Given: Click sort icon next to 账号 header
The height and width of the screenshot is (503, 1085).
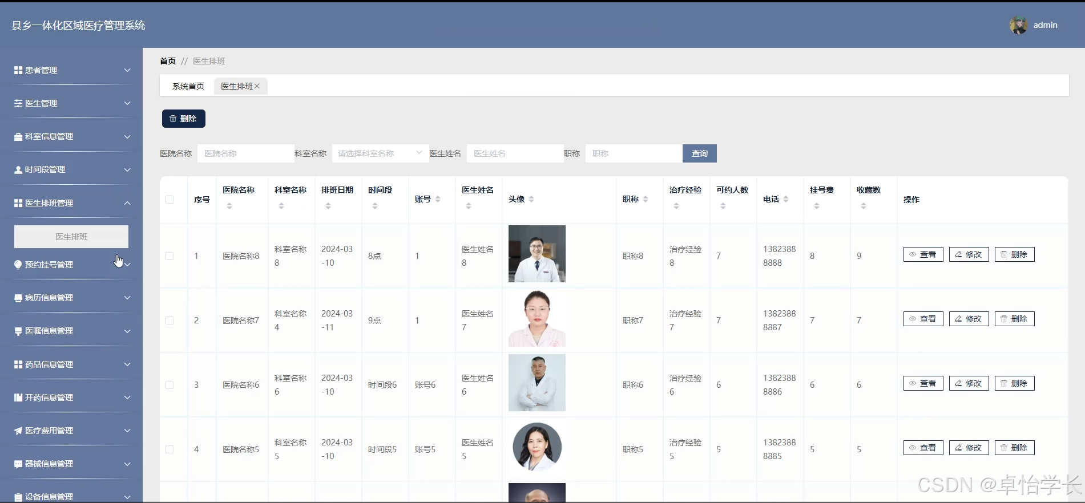Looking at the screenshot, I should tap(438, 199).
